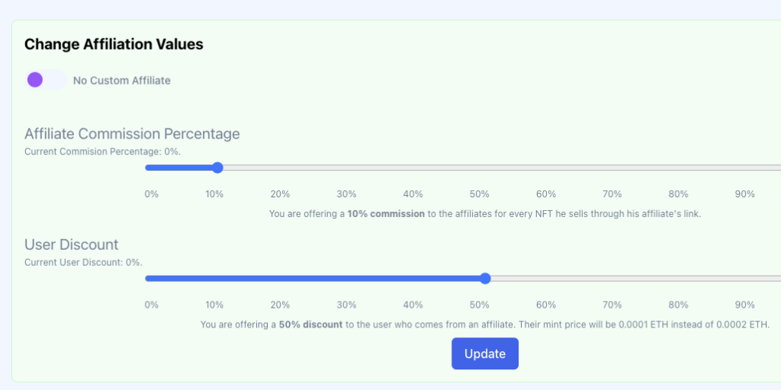Set commission slider to the 90% mark
This screenshot has width=781, height=390.
[x=752, y=168]
